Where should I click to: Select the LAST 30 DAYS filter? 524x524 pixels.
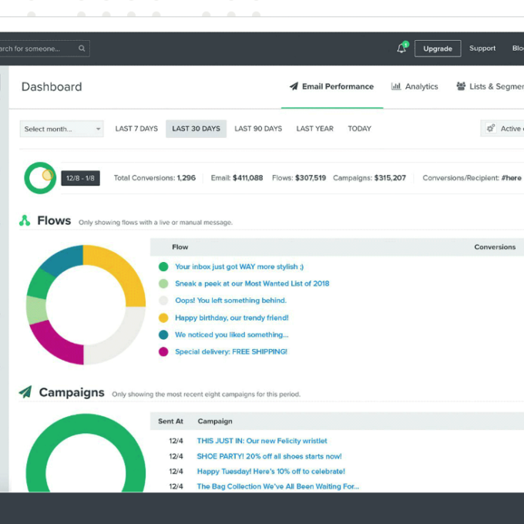[x=196, y=129]
